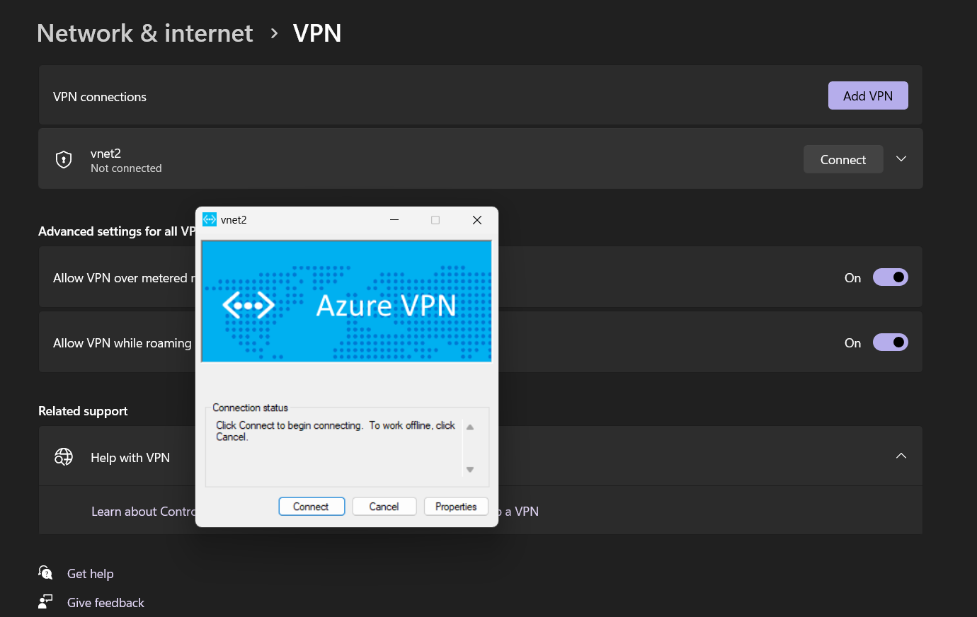Click the Add VPN button
The width and height of the screenshot is (977, 617).
tap(868, 95)
